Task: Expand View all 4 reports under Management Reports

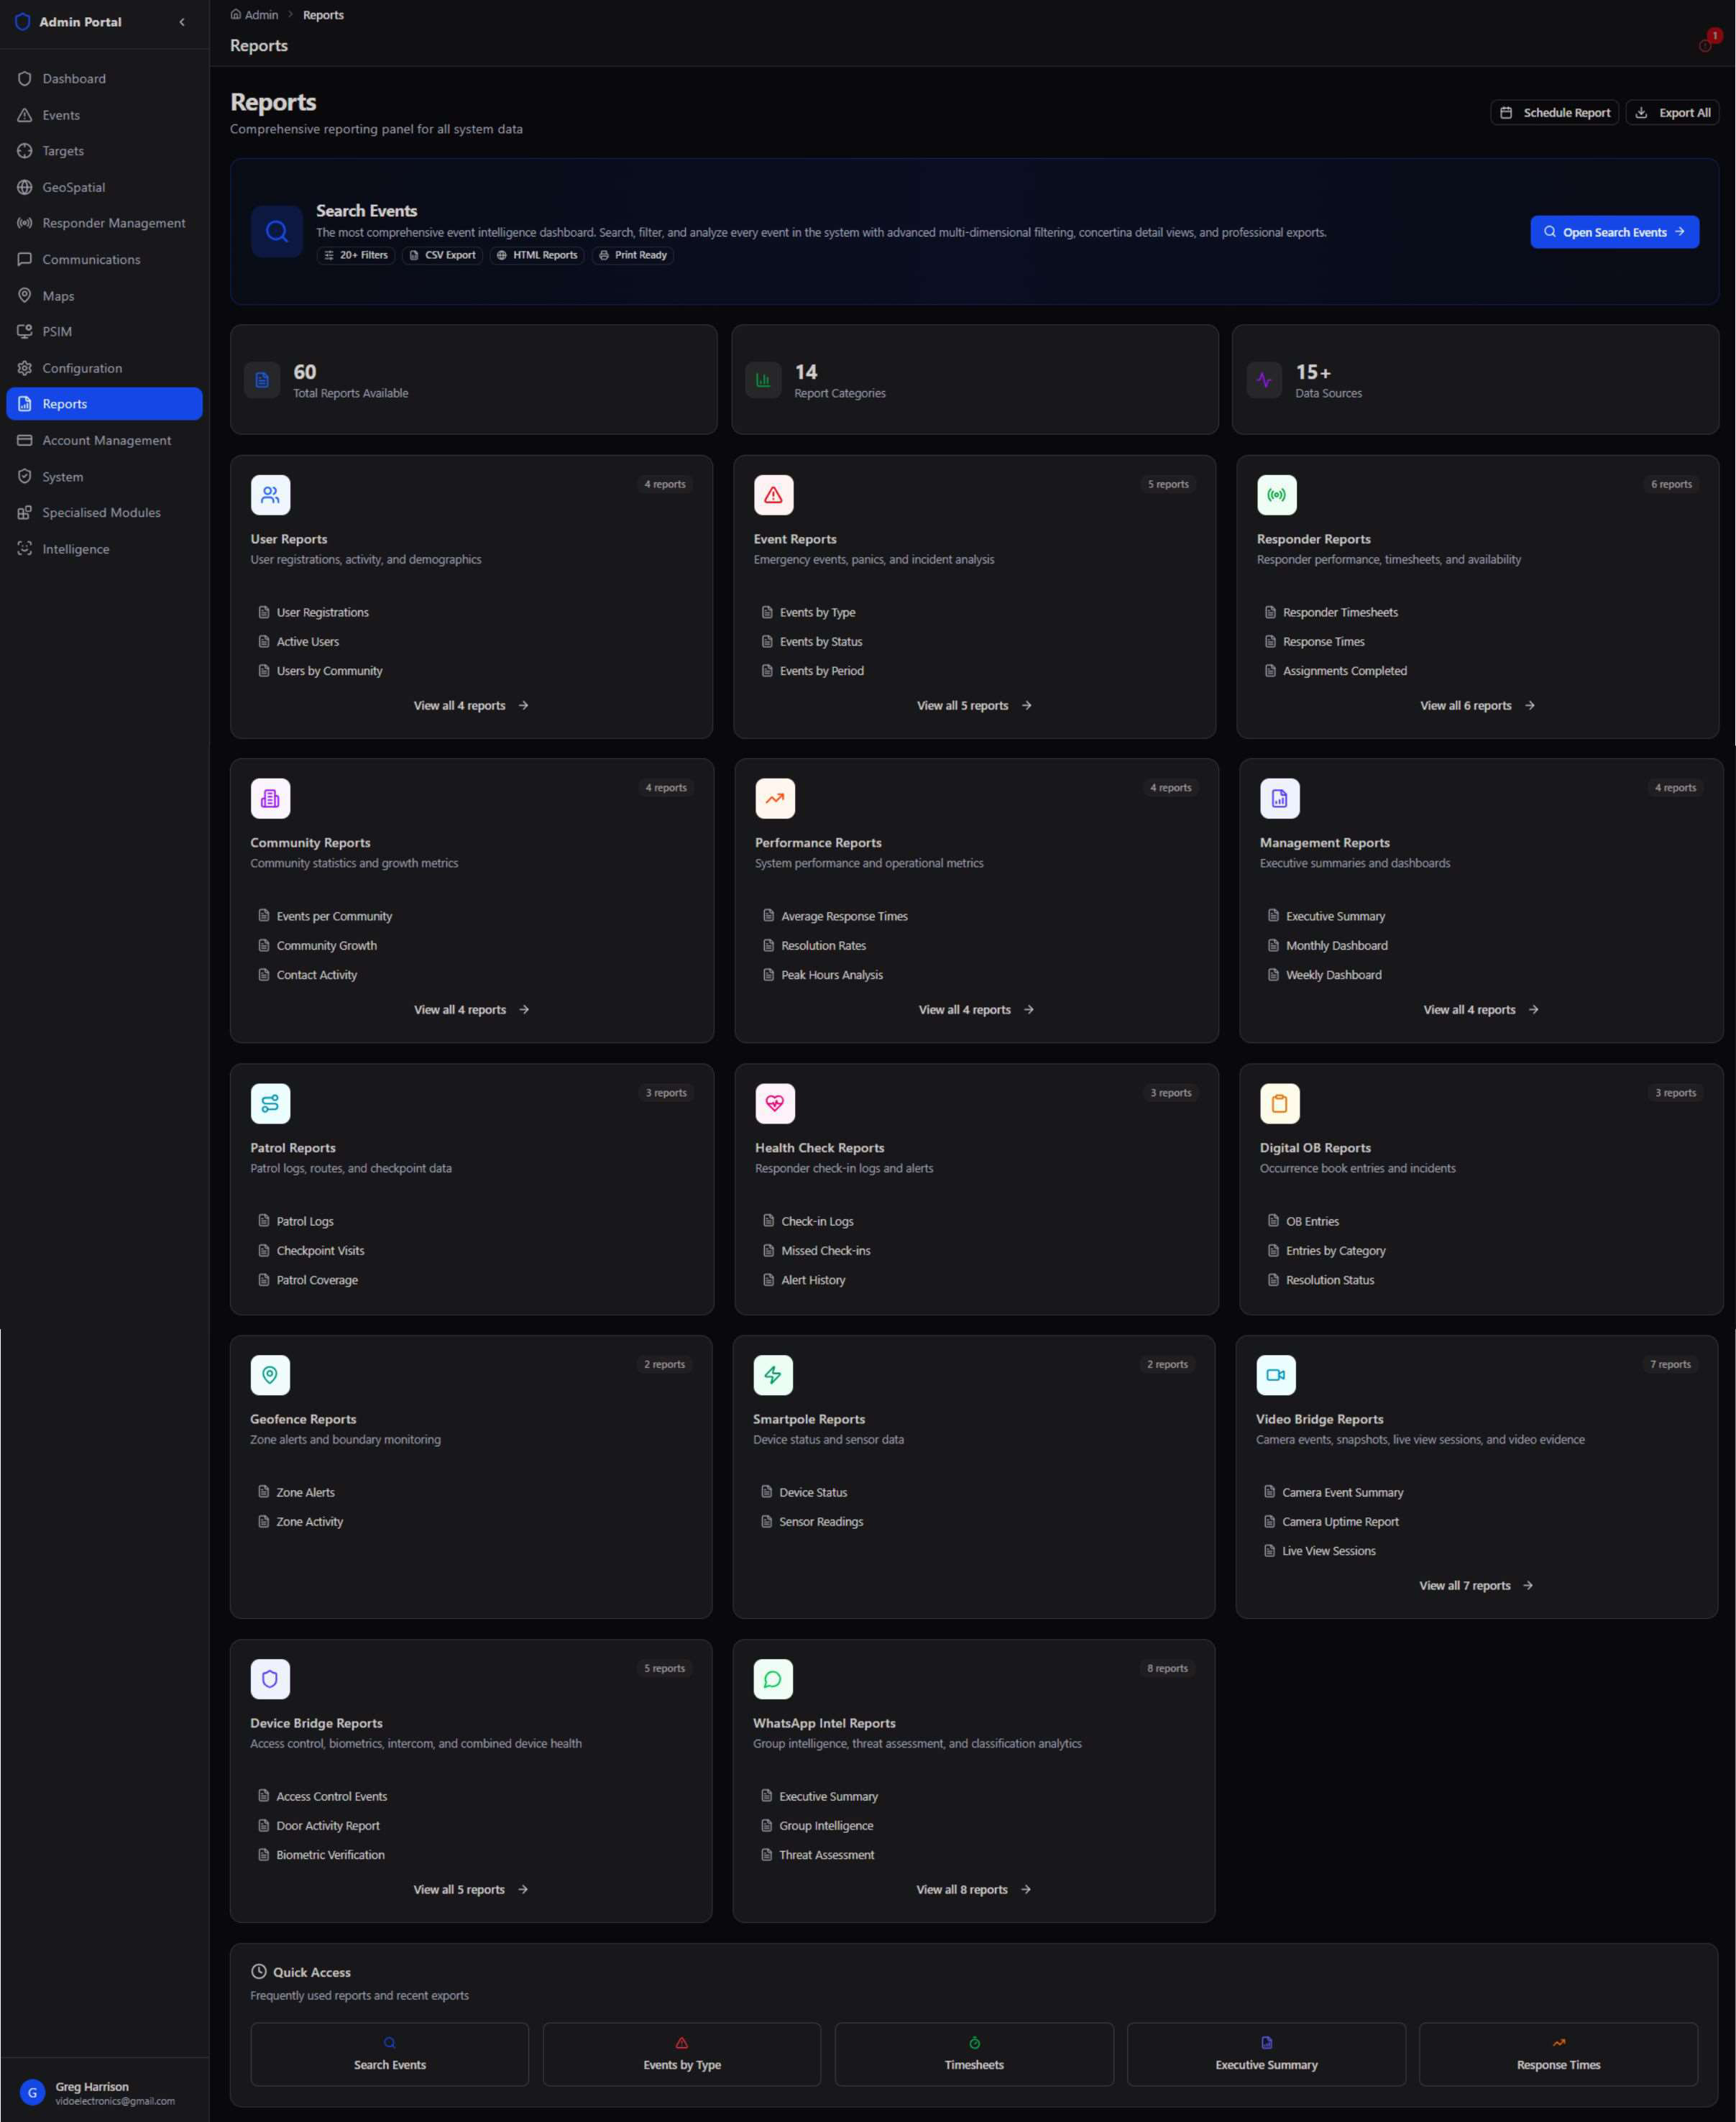Action: coord(1481,1010)
